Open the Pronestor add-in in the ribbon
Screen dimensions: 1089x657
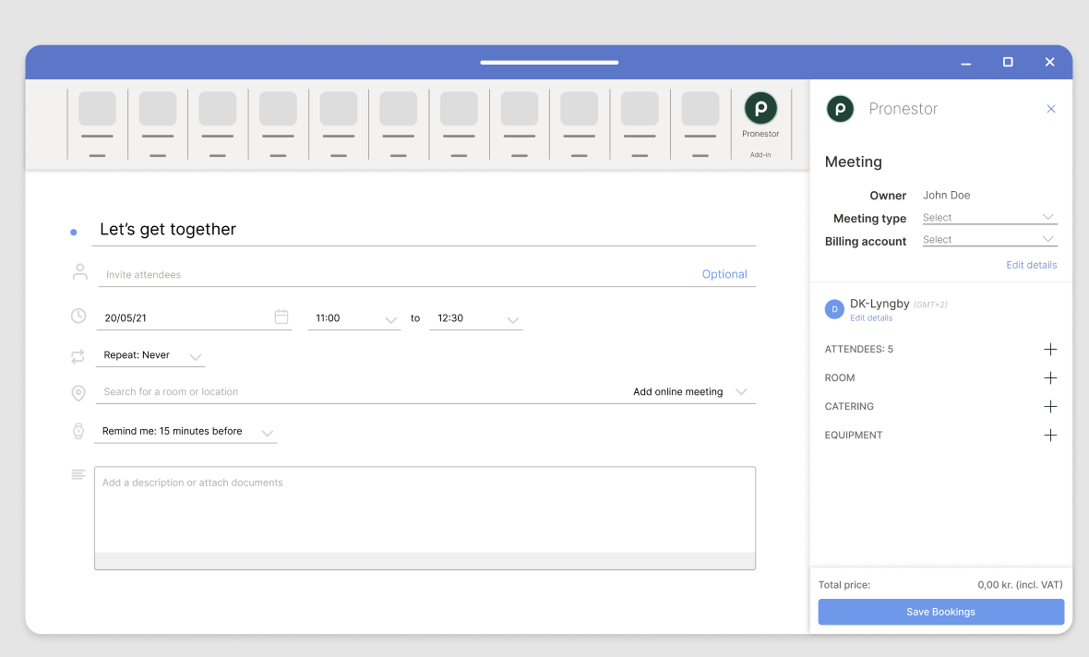tap(760, 125)
